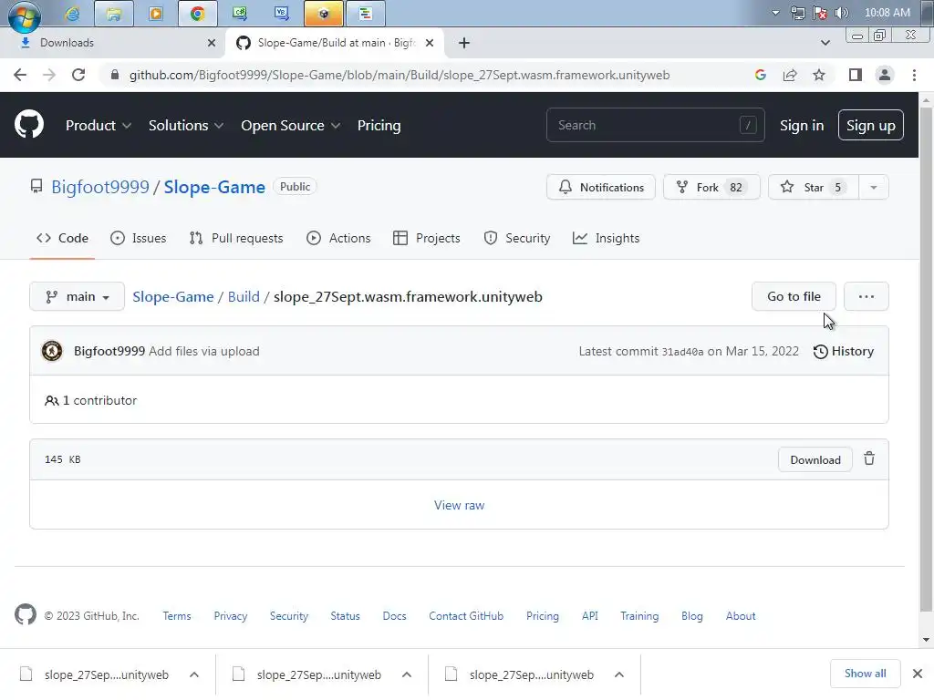Open the Bigfoot9999 owner link
The height and width of the screenshot is (700, 934).
tap(100, 187)
